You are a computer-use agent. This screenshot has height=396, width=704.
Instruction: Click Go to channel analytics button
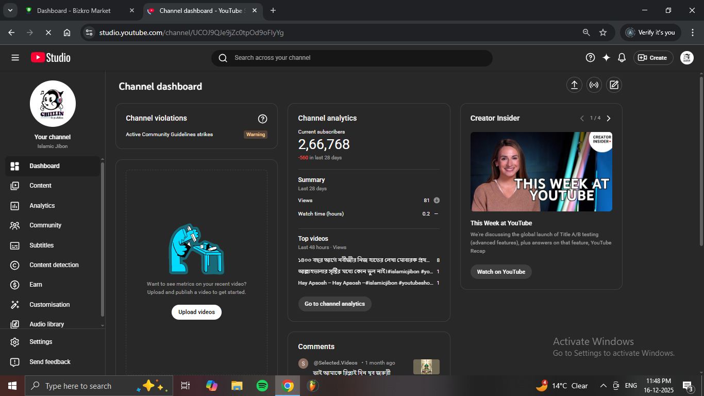click(x=334, y=304)
